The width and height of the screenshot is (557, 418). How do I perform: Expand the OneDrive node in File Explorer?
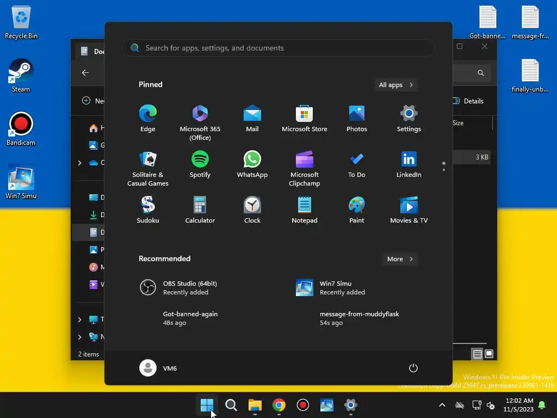pos(79,163)
